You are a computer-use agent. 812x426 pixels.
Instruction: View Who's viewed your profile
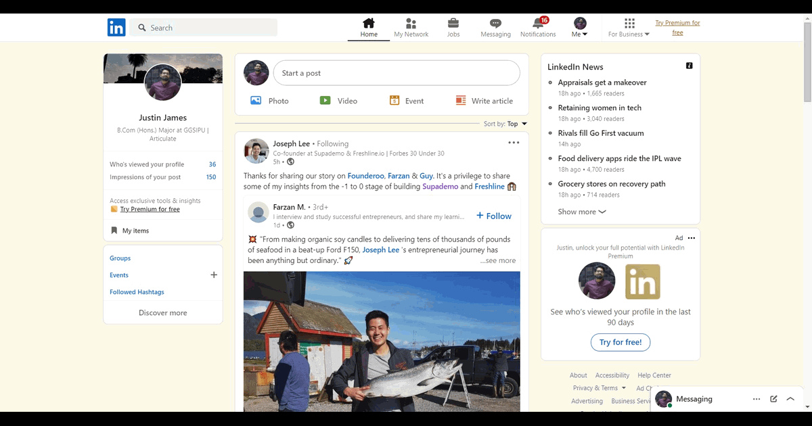click(x=163, y=164)
